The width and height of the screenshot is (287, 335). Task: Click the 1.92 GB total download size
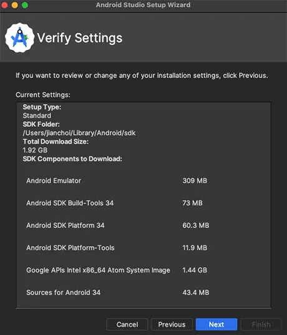35,150
